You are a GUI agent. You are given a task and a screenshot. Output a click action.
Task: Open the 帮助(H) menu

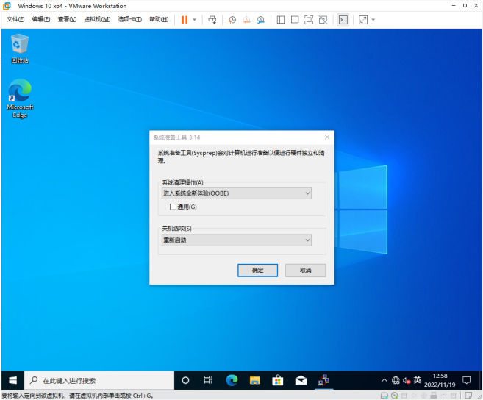click(159, 19)
